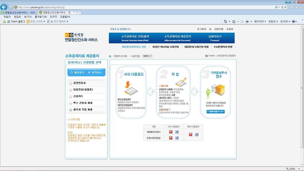304x171 pixels.
Task: Open the browser settings gear icon
Action: point(301,7)
